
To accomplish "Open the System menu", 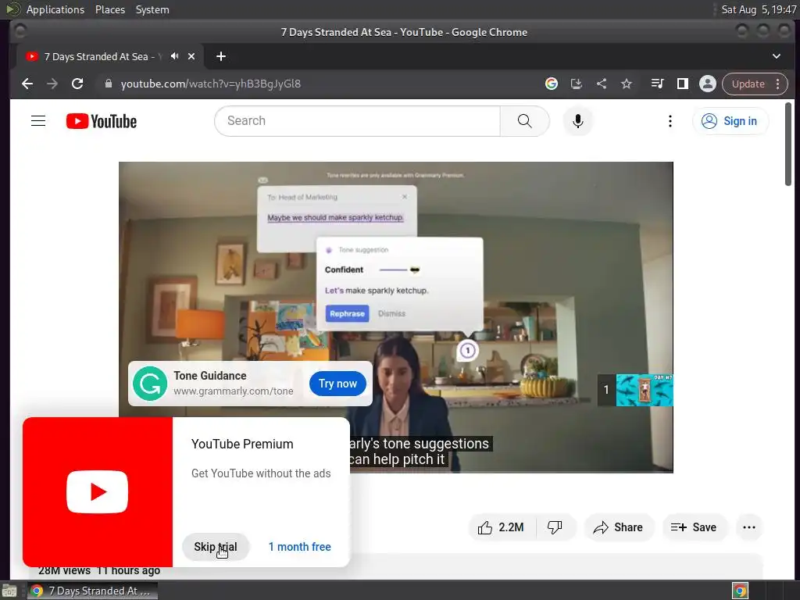I will (152, 9).
